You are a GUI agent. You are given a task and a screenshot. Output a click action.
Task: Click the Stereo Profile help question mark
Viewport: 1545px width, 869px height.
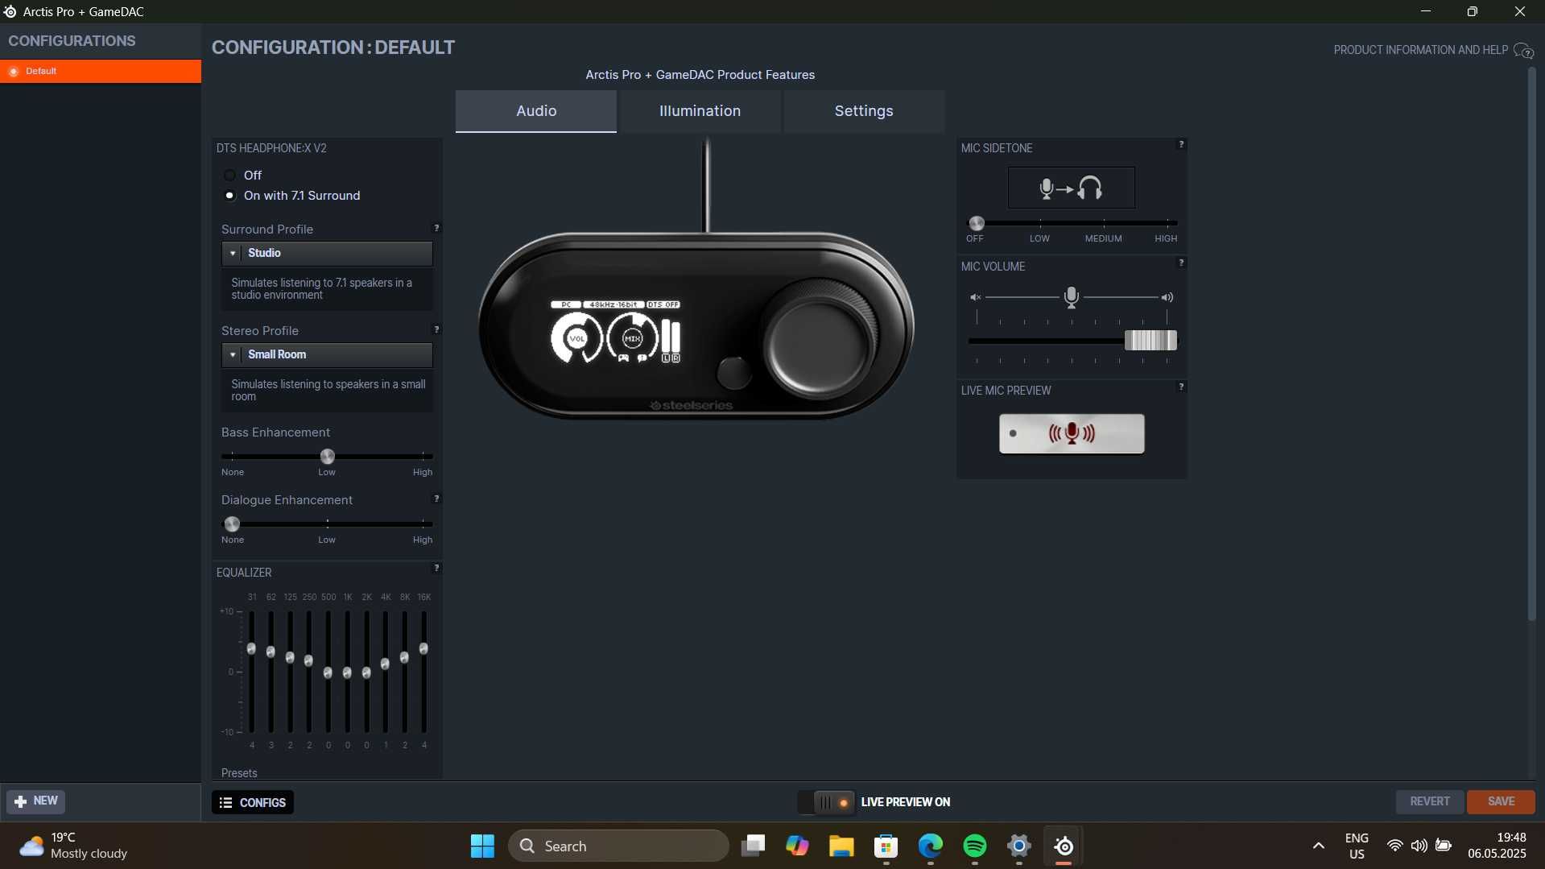coord(436,329)
